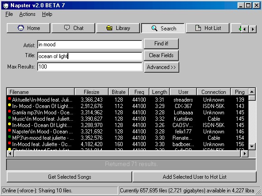262x196 pixels.
Task: Click the red status dot for user felix177
Action: 10,130
